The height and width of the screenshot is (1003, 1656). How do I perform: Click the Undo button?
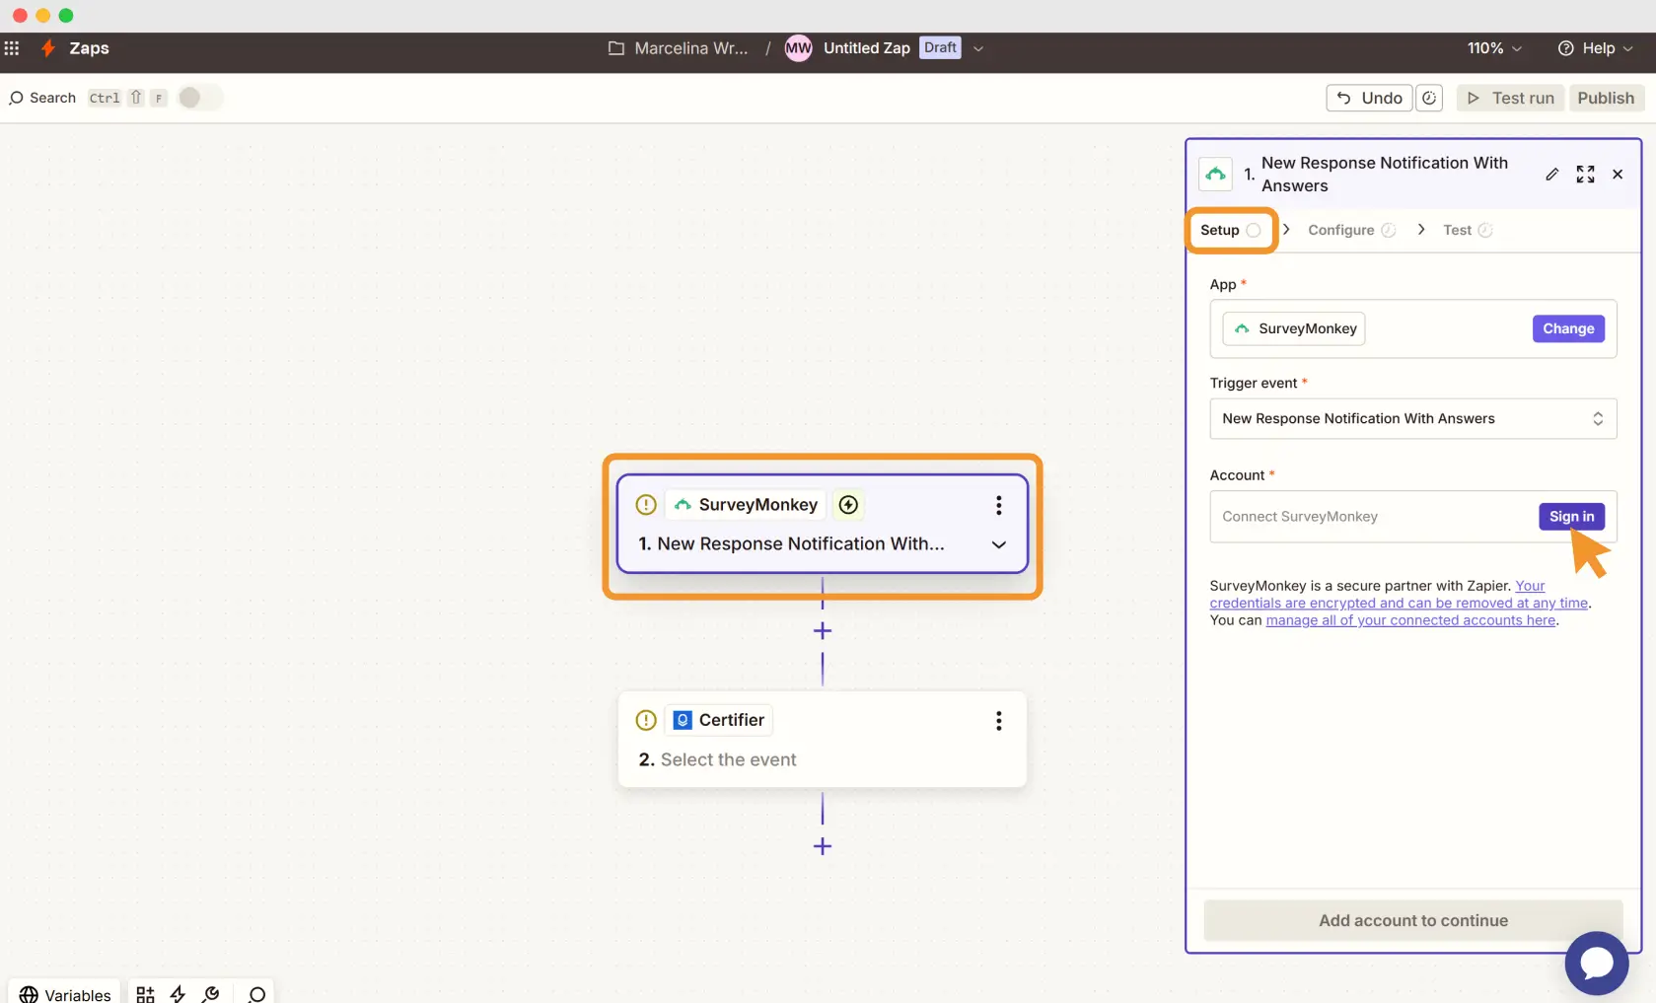1369,98
